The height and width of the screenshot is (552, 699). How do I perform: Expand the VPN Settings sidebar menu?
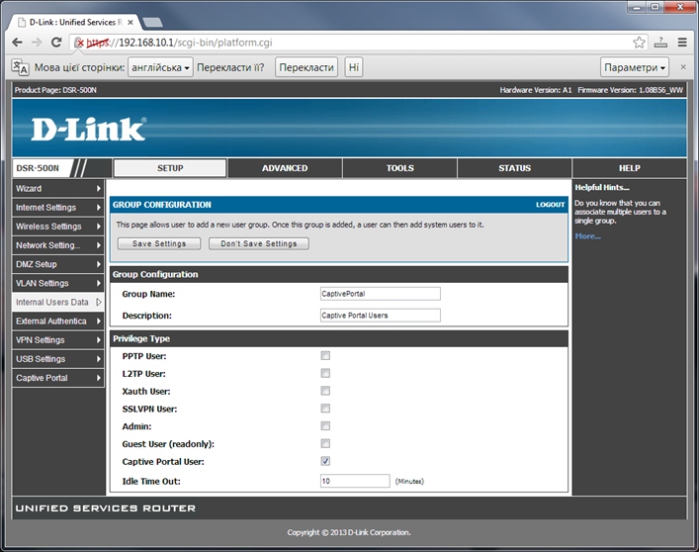(x=57, y=340)
